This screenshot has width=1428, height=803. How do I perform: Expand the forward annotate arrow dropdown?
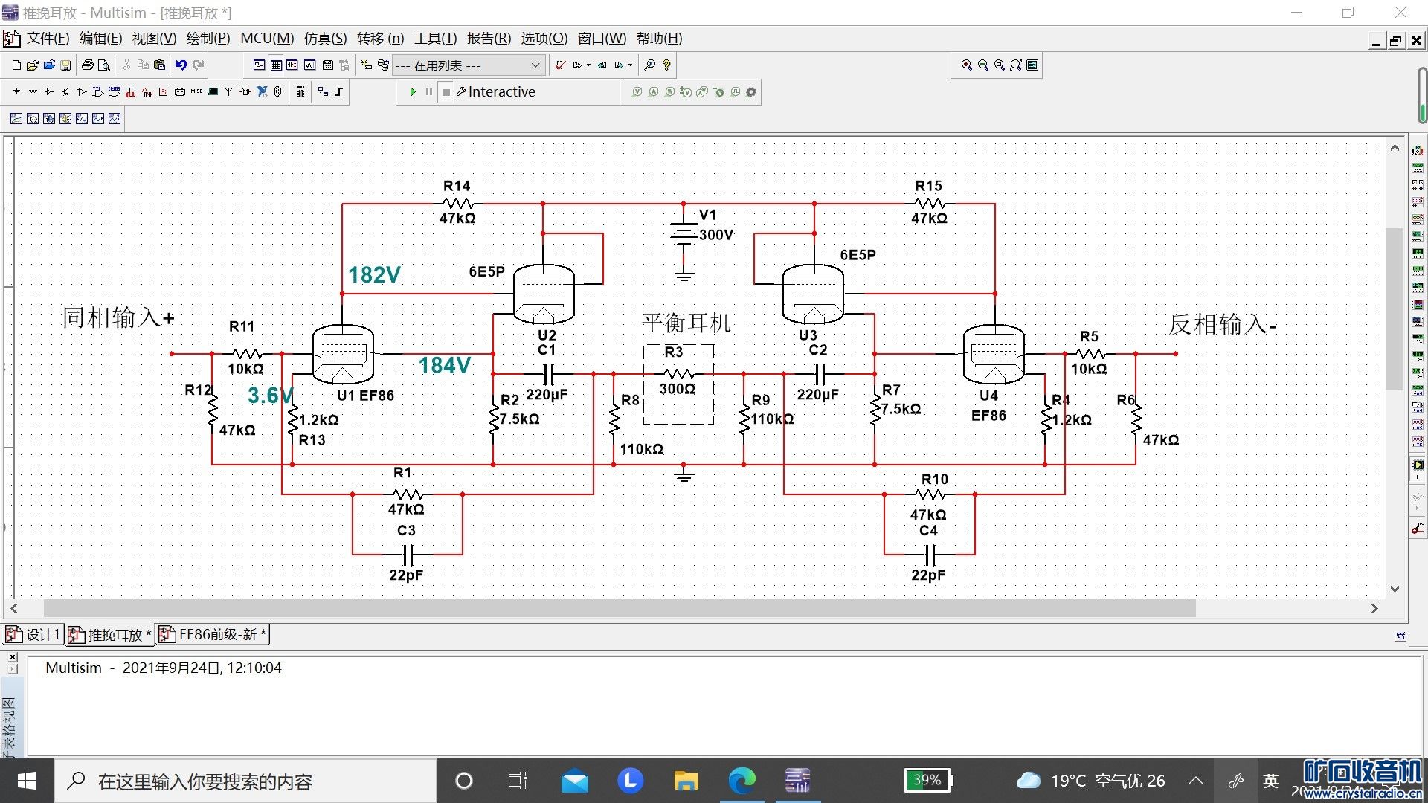pyautogui.click(x=630, y=65)
